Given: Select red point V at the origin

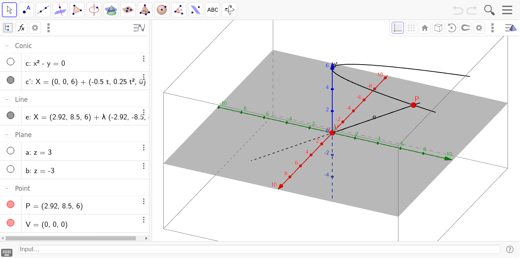Looking at the screenshot, I should click(332, 133).
